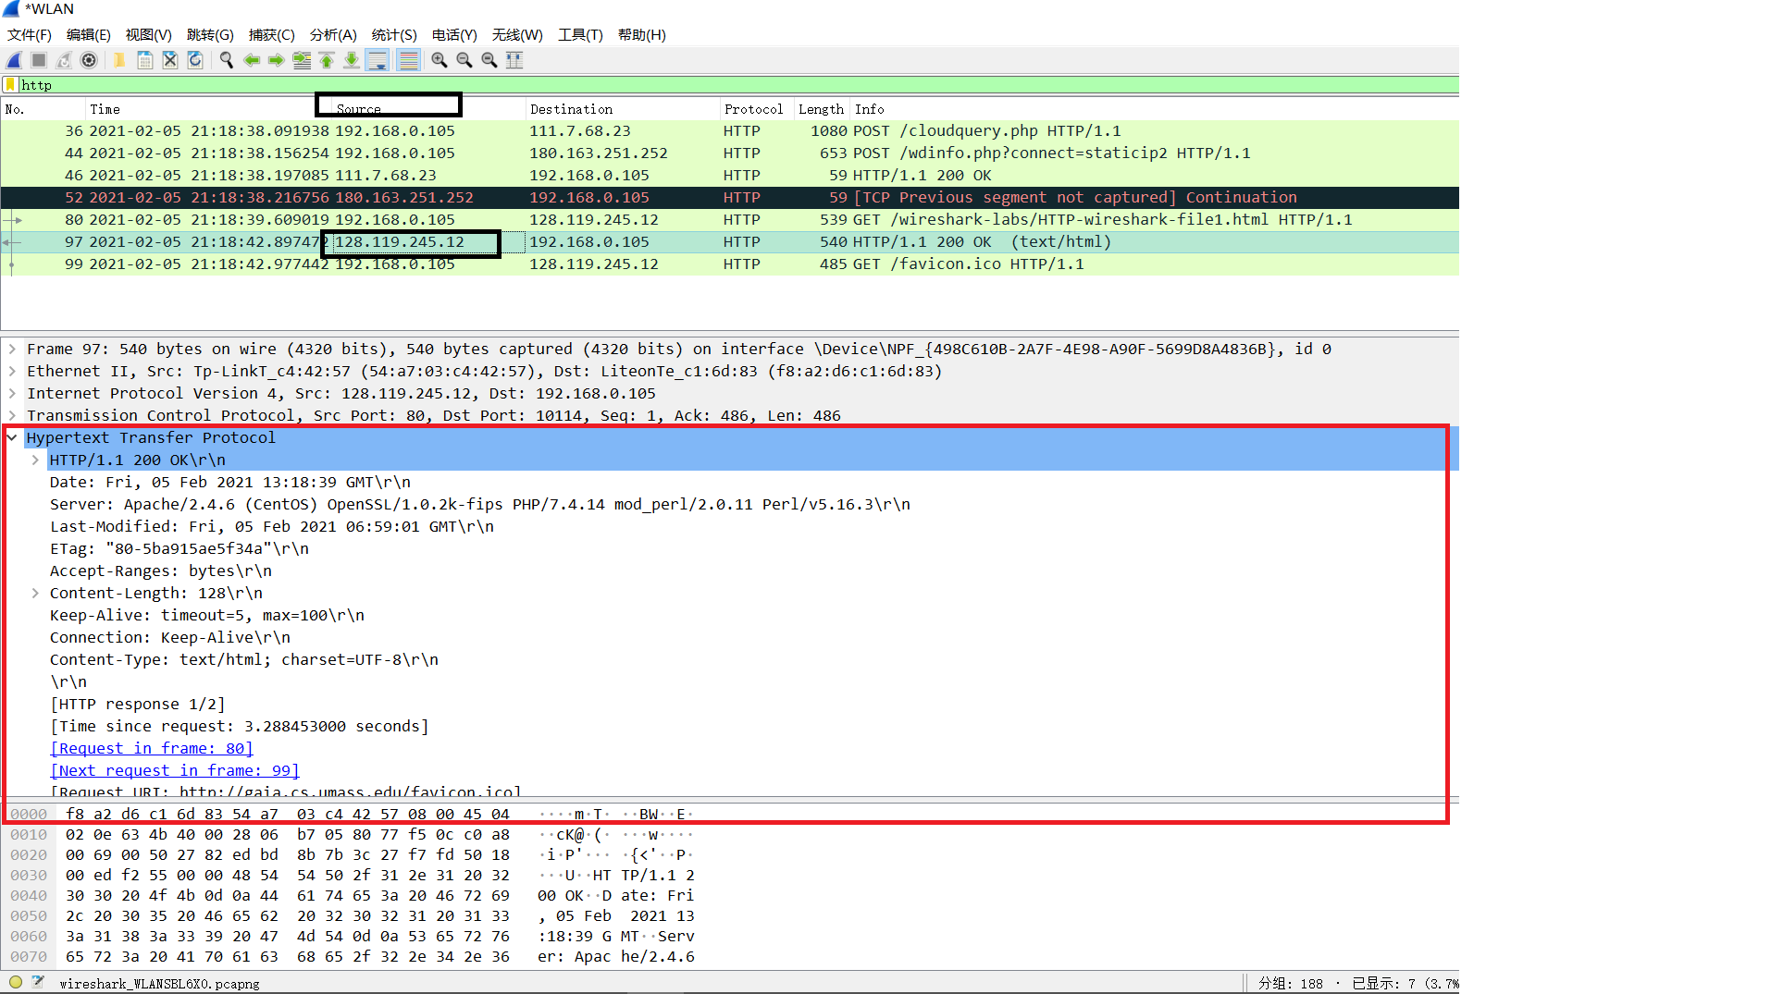The image size is (1771, 994).
Task: Expand the Ethernet II tree row
Action: [12, 372]
